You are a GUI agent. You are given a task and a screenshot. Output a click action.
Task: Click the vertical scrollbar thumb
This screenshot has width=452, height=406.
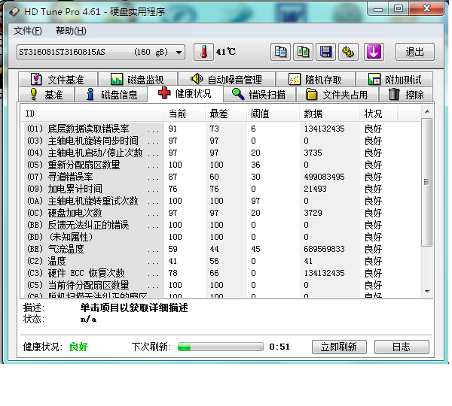click(x=427, y=182)
